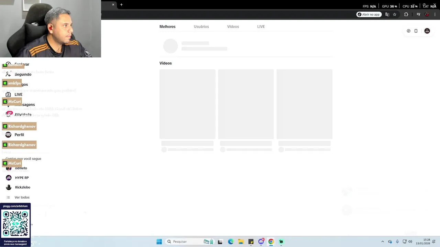Click the get-app phone icon at top right
Image resolution: width=440 pixels, height=247 pixels.
pyautogui.click(x=416, y=31)
